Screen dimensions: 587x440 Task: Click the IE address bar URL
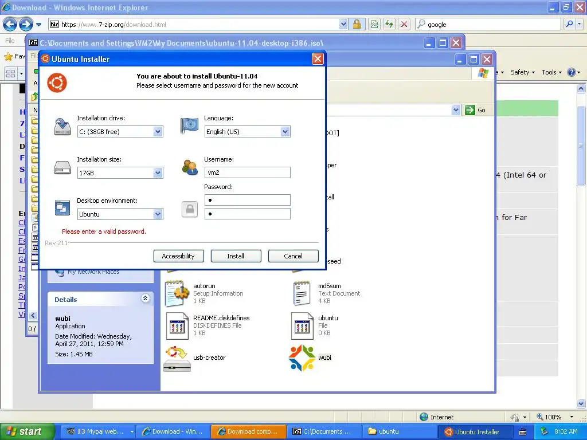click(x=114, y=25)
